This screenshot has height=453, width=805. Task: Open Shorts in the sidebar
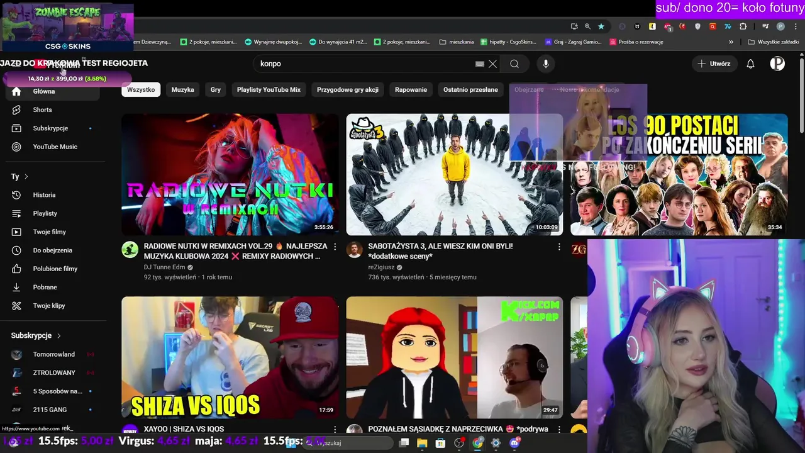coord(53,109)
